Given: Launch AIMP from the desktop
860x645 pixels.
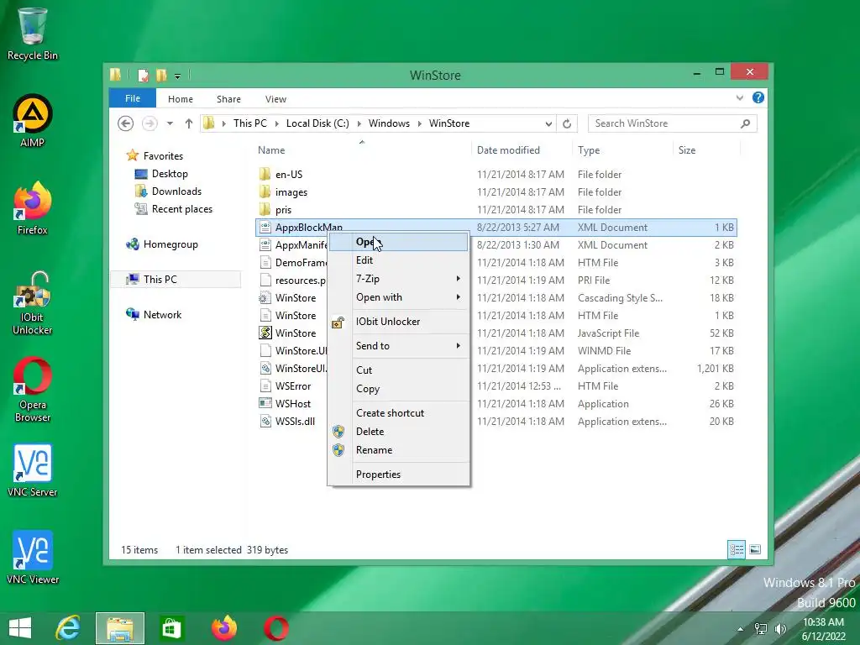Looking at the screenshot, I should coord(33,121).
